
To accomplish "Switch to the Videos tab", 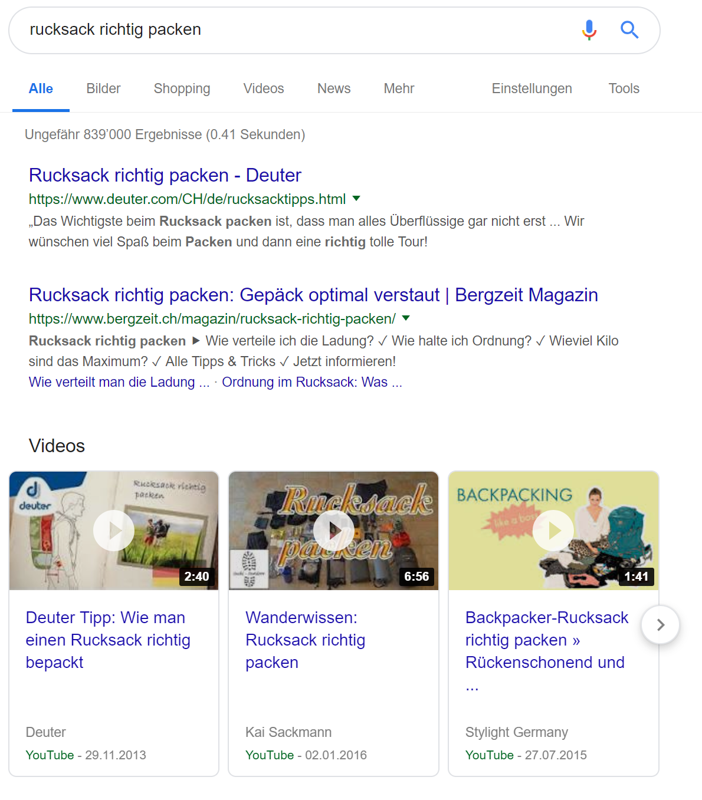I will tap(264, 88).
